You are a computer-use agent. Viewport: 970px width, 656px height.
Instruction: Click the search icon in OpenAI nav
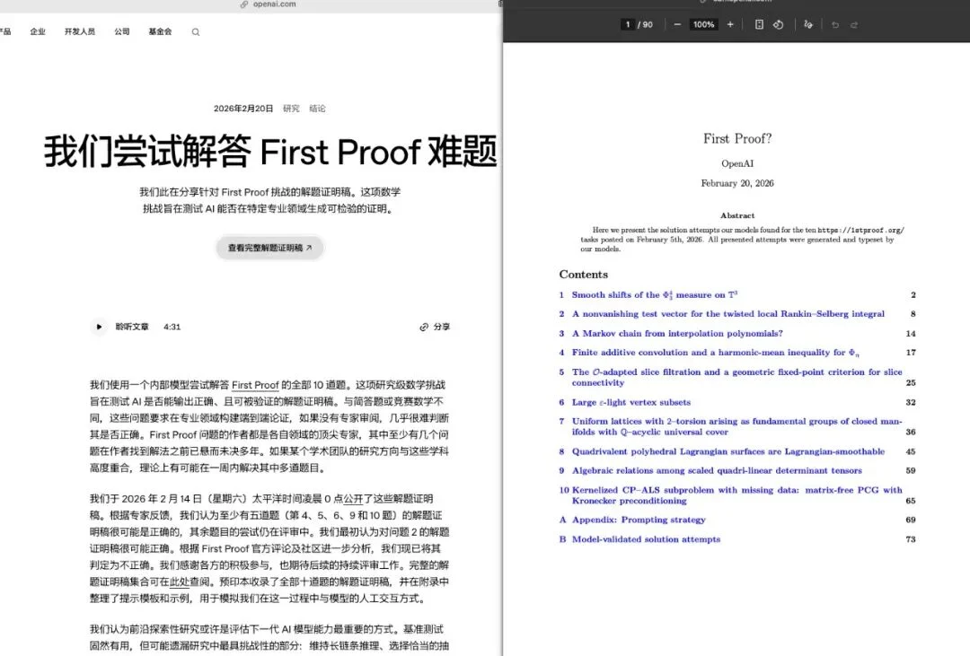click(196, 32)
